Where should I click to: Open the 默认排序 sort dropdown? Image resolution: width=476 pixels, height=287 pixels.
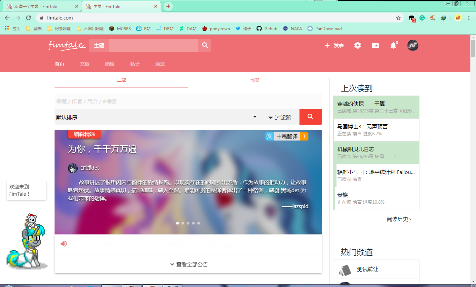(156, 117)
